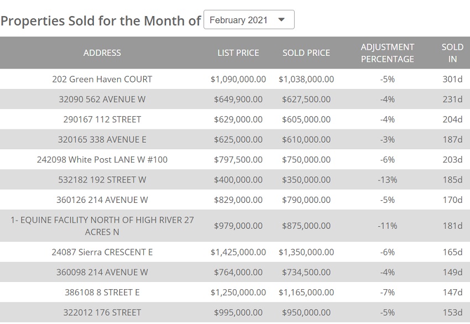Click 290167 112 STREET address

pos(102,119)
